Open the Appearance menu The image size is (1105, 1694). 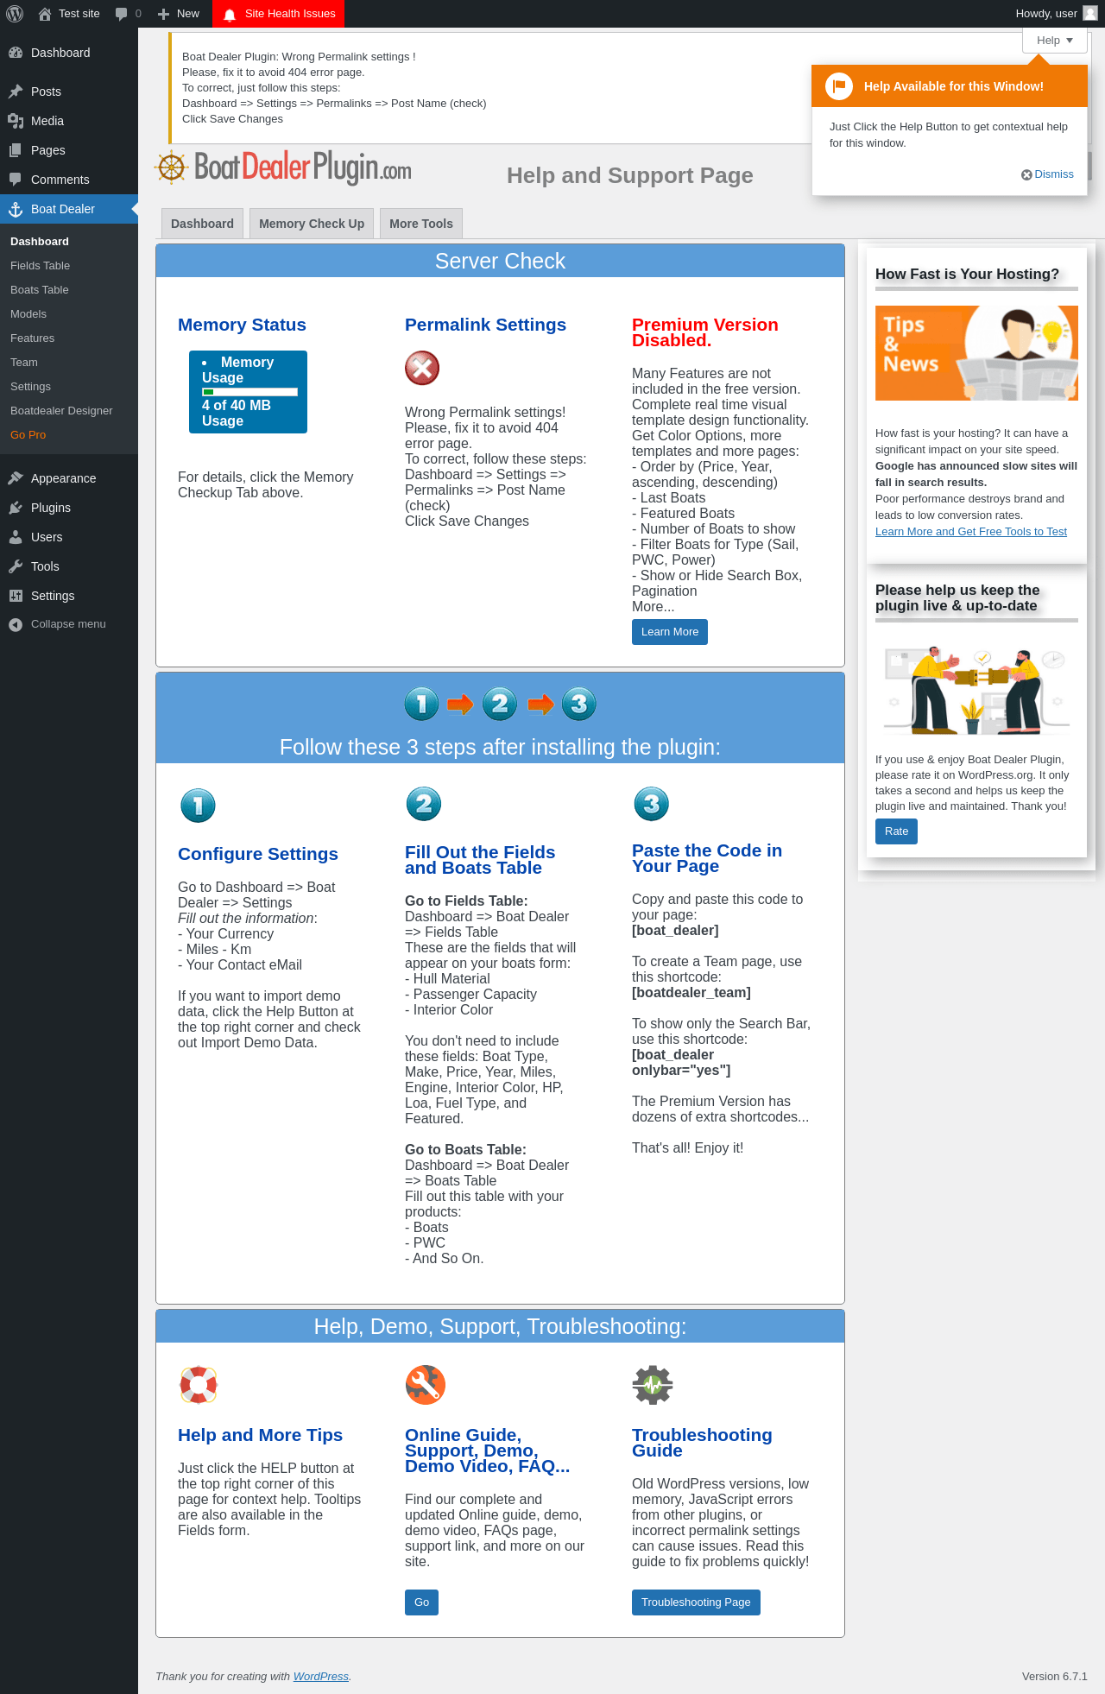69,478
